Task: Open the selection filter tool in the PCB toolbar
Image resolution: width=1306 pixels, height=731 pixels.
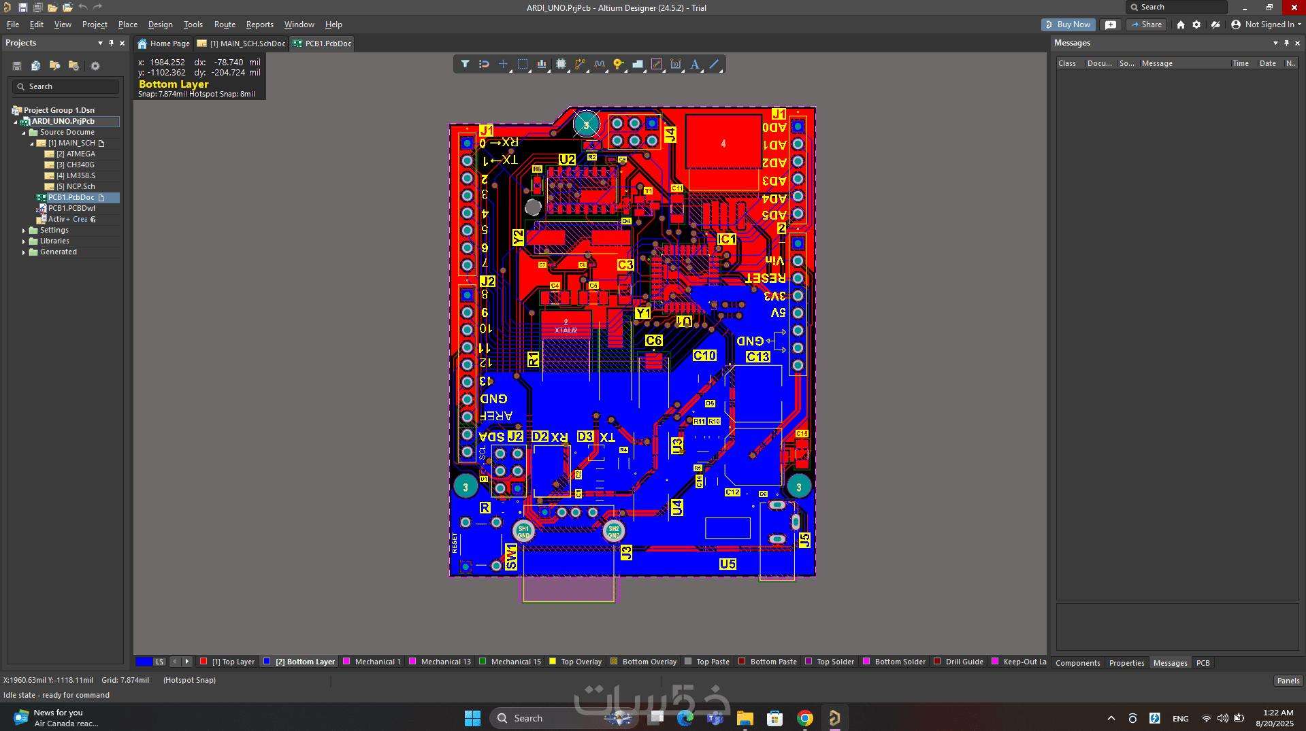Action: coord(465,64)
